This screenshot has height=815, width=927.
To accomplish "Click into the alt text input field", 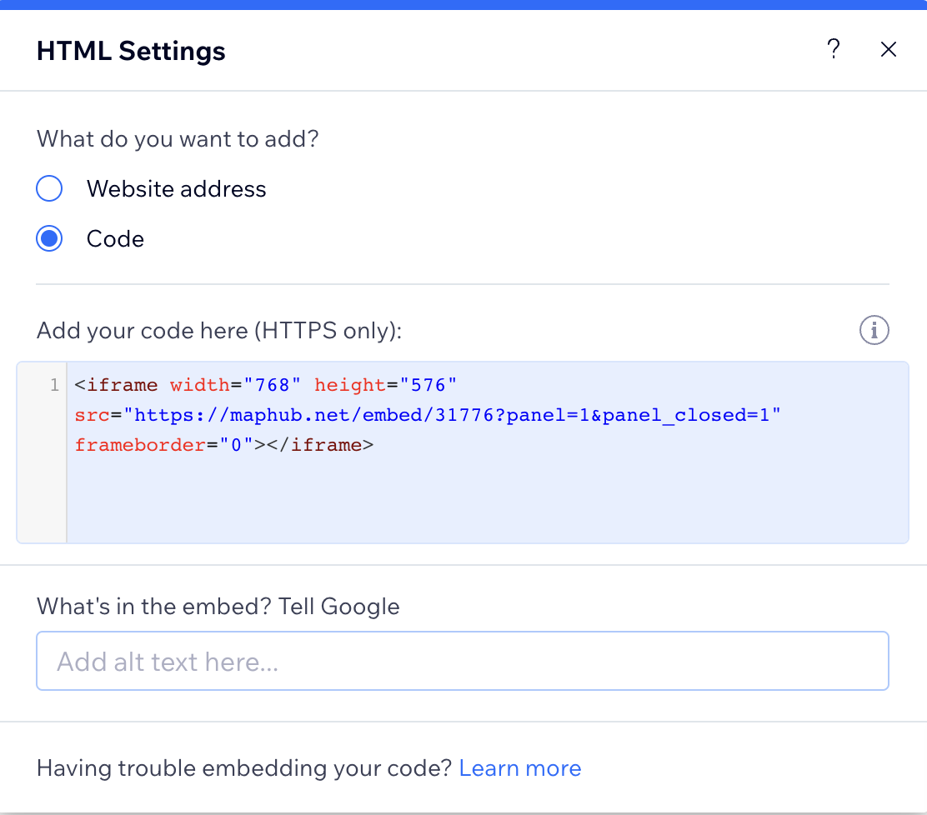I will coord(463,661).
